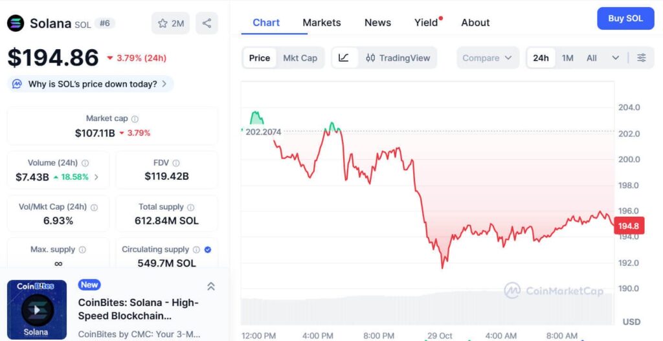663x341 pixels.
Task: Open the Compare dropdown
Action: tap(487, 58)
